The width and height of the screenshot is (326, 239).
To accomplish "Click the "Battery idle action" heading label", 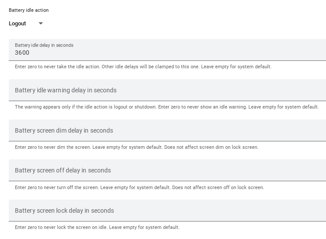I will pos(29,10).
